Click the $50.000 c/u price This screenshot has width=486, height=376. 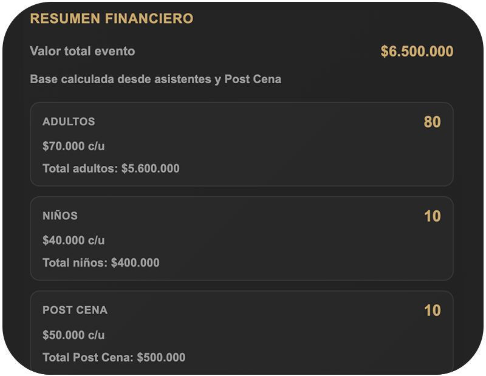[x=74, y=335]
